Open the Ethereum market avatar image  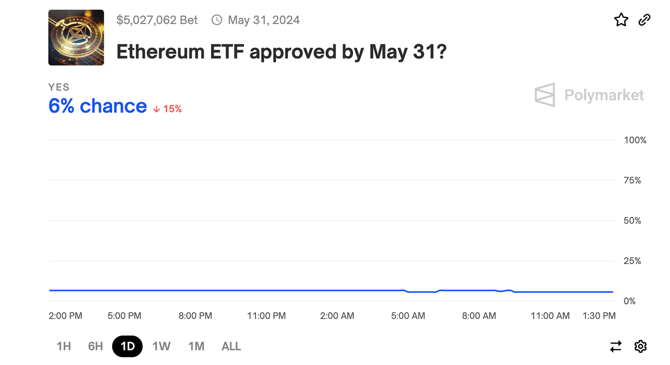point(76,37)
